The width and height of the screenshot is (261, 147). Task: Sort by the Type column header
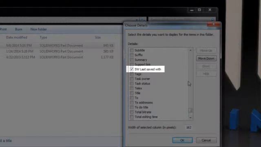[x=43, y=37]
